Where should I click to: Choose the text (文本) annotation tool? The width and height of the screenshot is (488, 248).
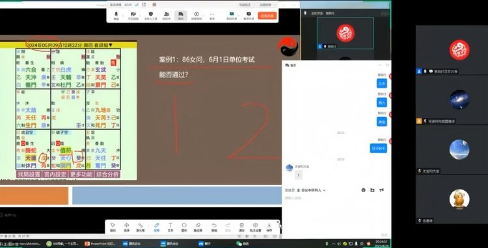tap(170, 227)
